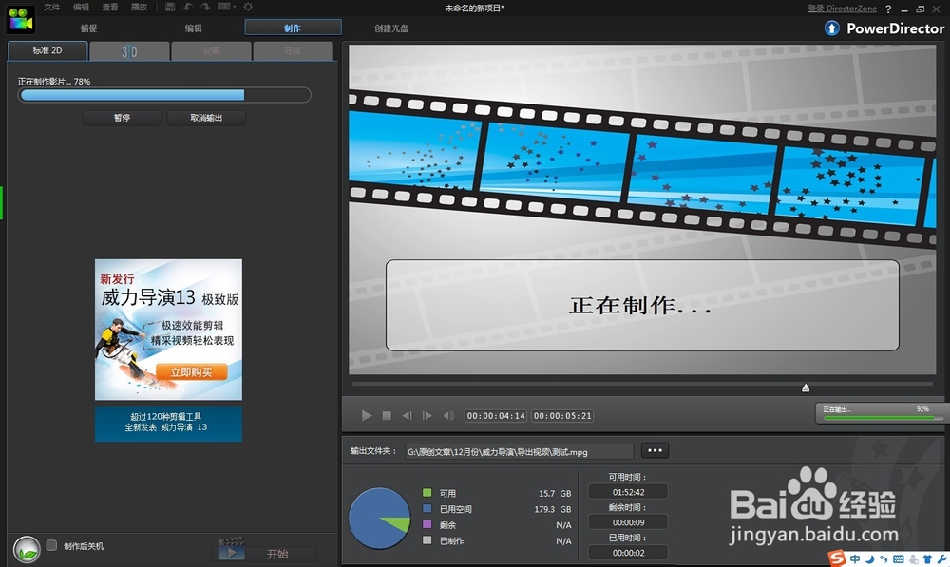Click the green 正在输出 92% progress bar

tap(883, 417)
